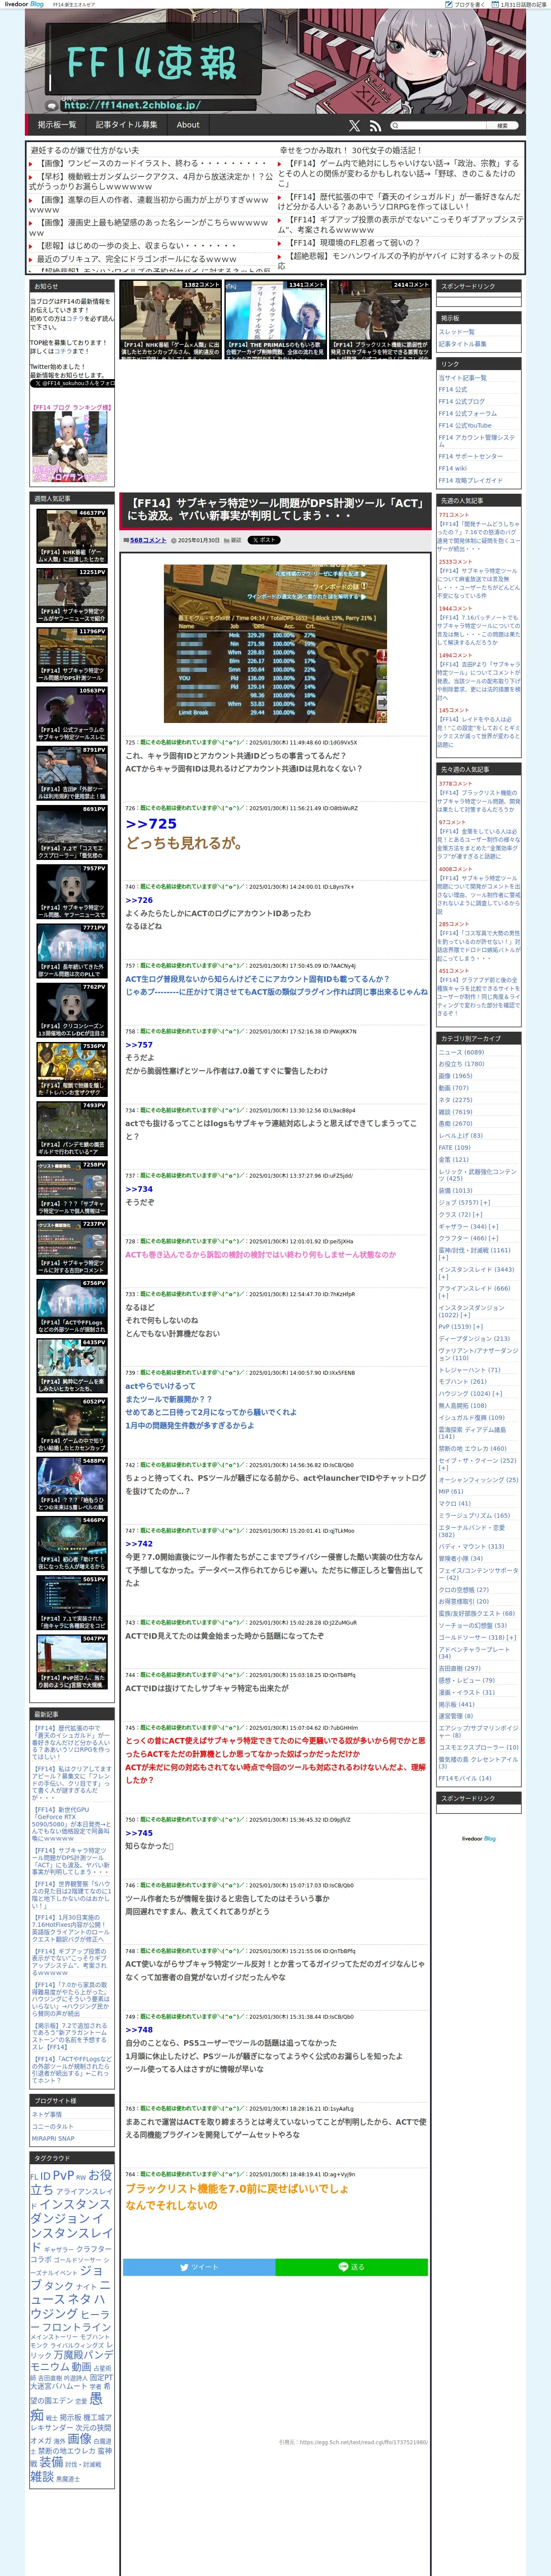The image size is (551, 2576).
Task: Follow @FF14_sokuhou via the X follow button
Action: tap(72, 383)
